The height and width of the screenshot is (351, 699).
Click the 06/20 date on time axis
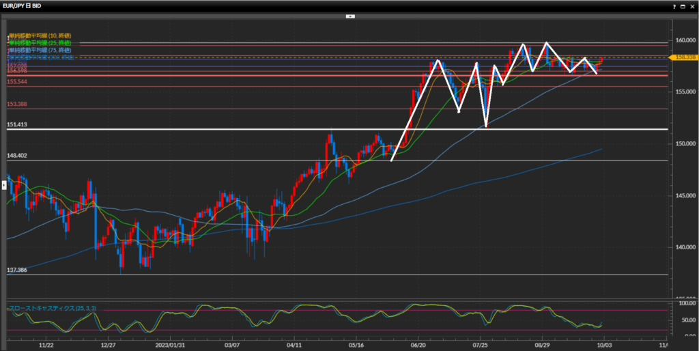418,345
